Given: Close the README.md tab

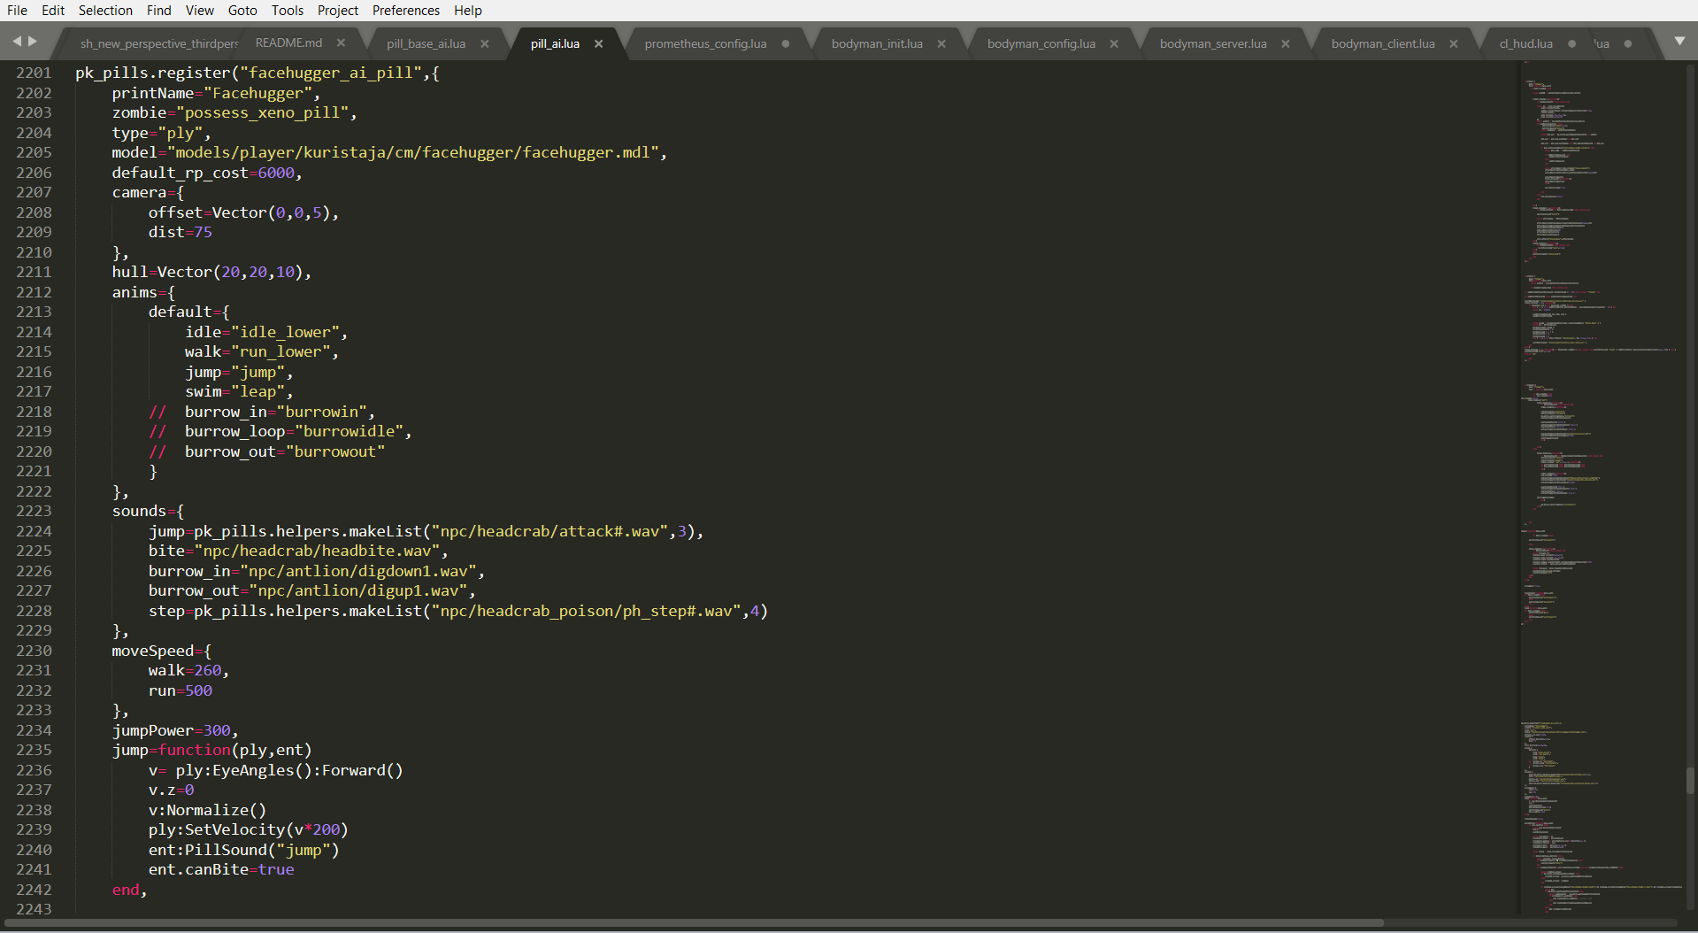Looking at the screenshot, I should (x=341, y=42).
